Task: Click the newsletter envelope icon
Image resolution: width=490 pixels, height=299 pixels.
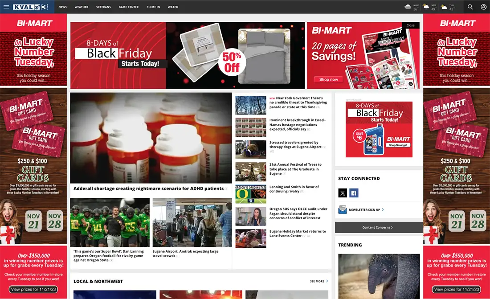Action: pyautogui.click(x=343, y=209)
